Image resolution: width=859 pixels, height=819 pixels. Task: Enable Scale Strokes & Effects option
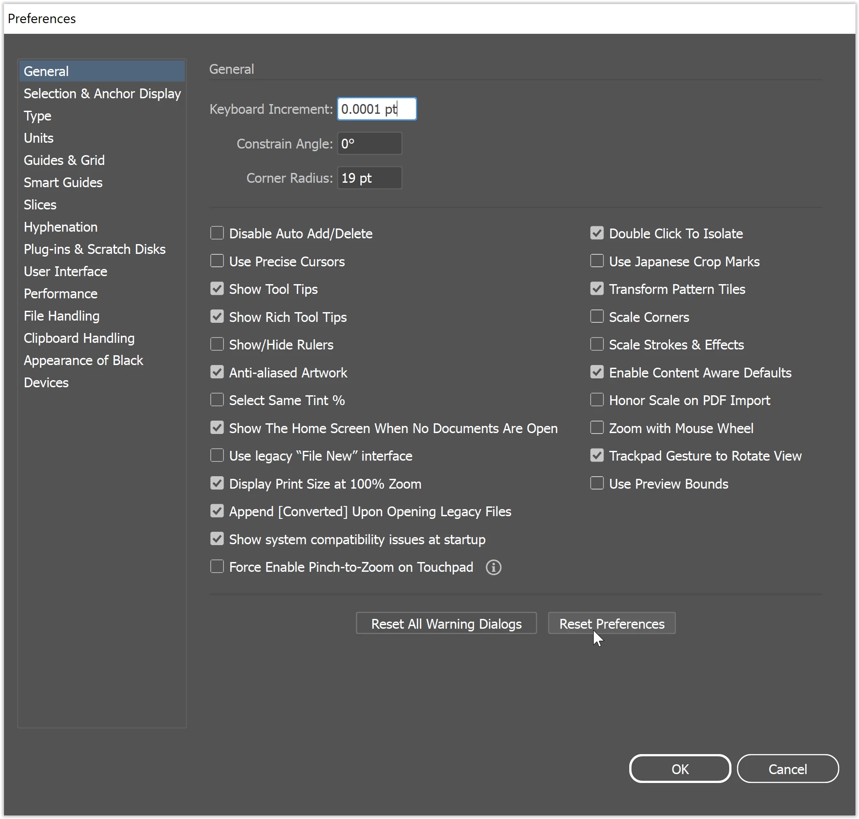tap(597, 345)
